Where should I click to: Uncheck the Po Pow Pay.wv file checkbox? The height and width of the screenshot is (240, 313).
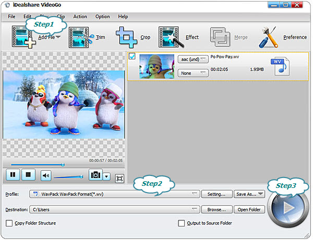tap(132, 56)
